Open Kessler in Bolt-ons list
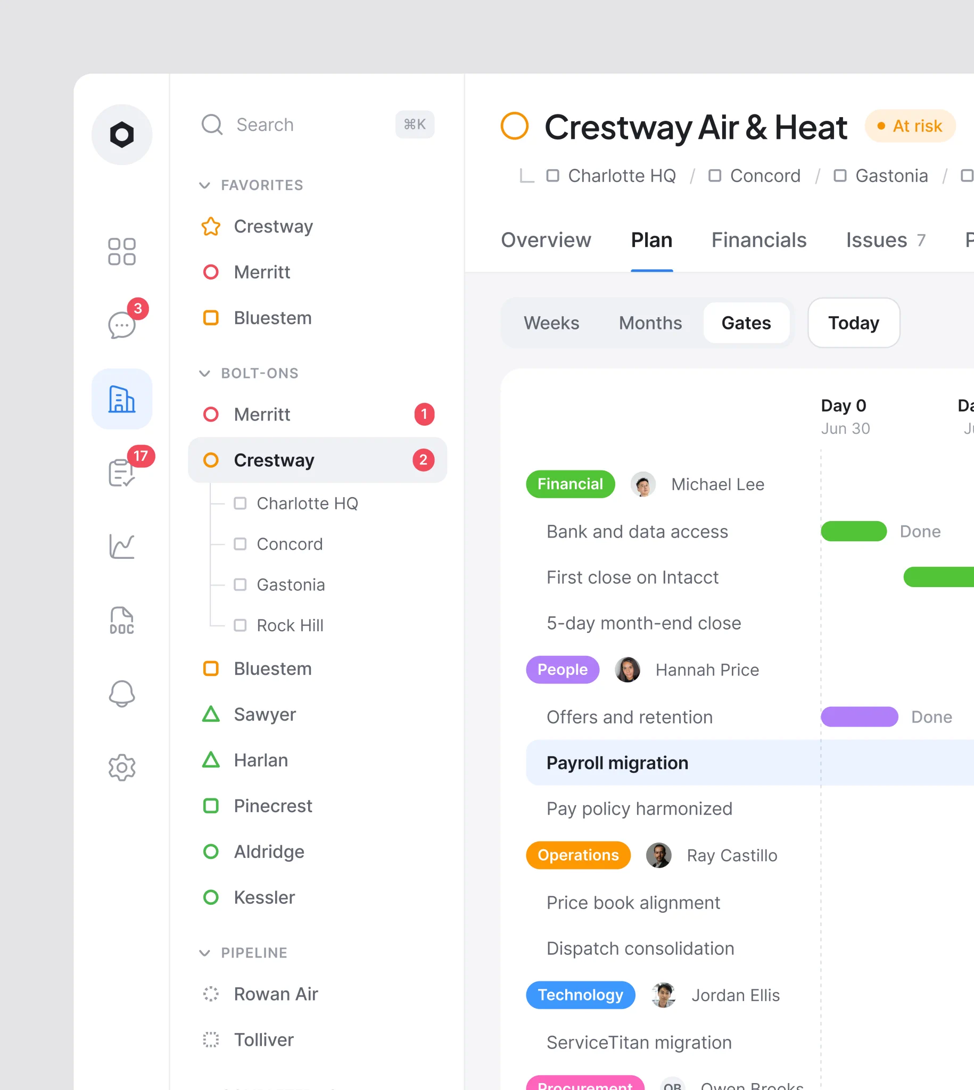 tap(317, 897)
